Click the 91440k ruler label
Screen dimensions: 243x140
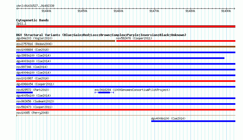[46, 11]
